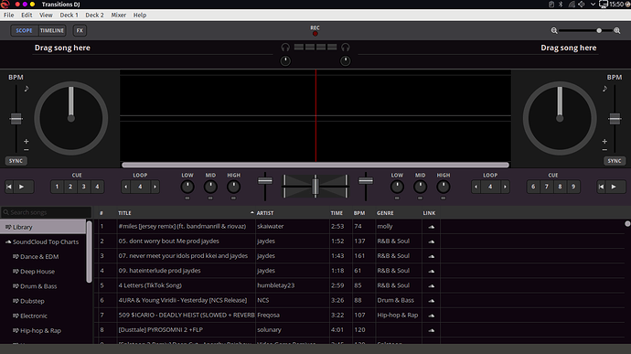This screenshot has width=631, height=354.
Task: Click SoundCloud link icon for NCS track
Action: pos(432,301)
